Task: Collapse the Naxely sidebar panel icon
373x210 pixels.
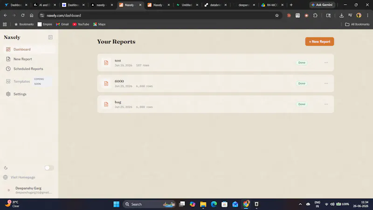Action: [50, 37]
